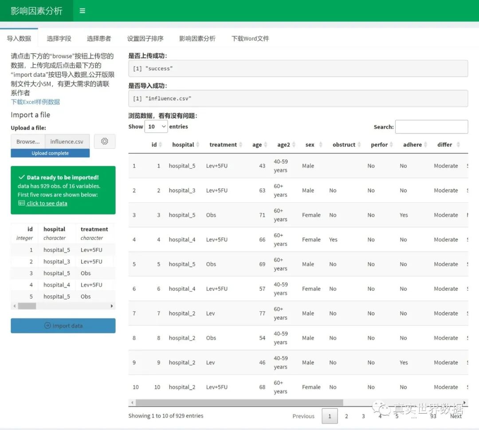
Task: Open the gear settings next to file upload
Action: click(105, 141)
